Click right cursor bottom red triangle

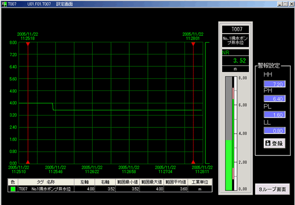tap(193, 162)
